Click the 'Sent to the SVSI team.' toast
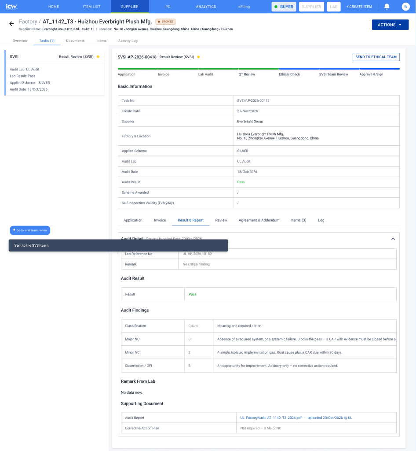The height and width of the screenshot is (451, 416). click(118, 245)
